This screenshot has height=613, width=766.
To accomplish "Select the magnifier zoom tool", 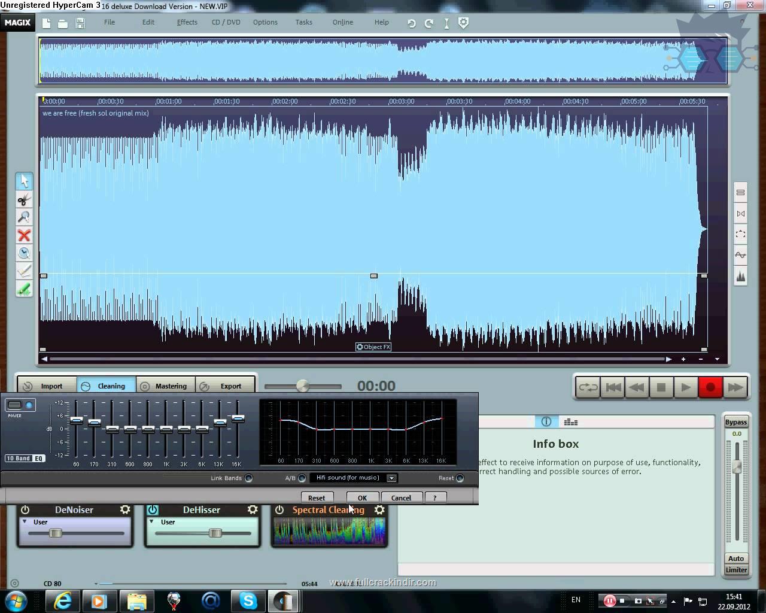I will click(x=24, y=217).
